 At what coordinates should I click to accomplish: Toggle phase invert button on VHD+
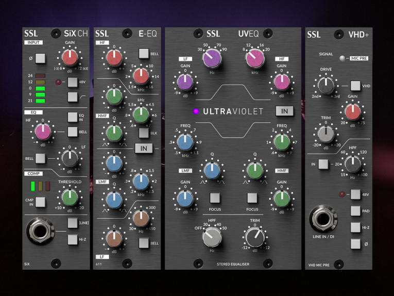click(355, 244)
